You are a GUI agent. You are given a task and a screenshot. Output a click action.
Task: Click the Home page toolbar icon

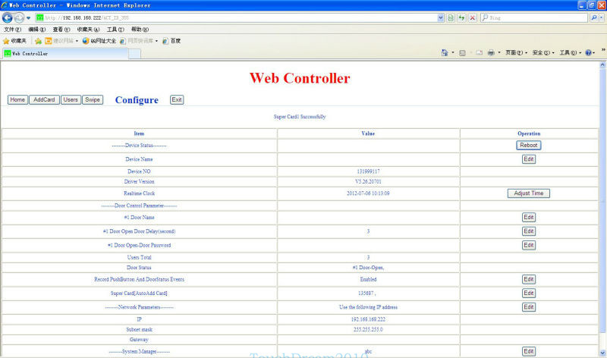click(445, 52)
